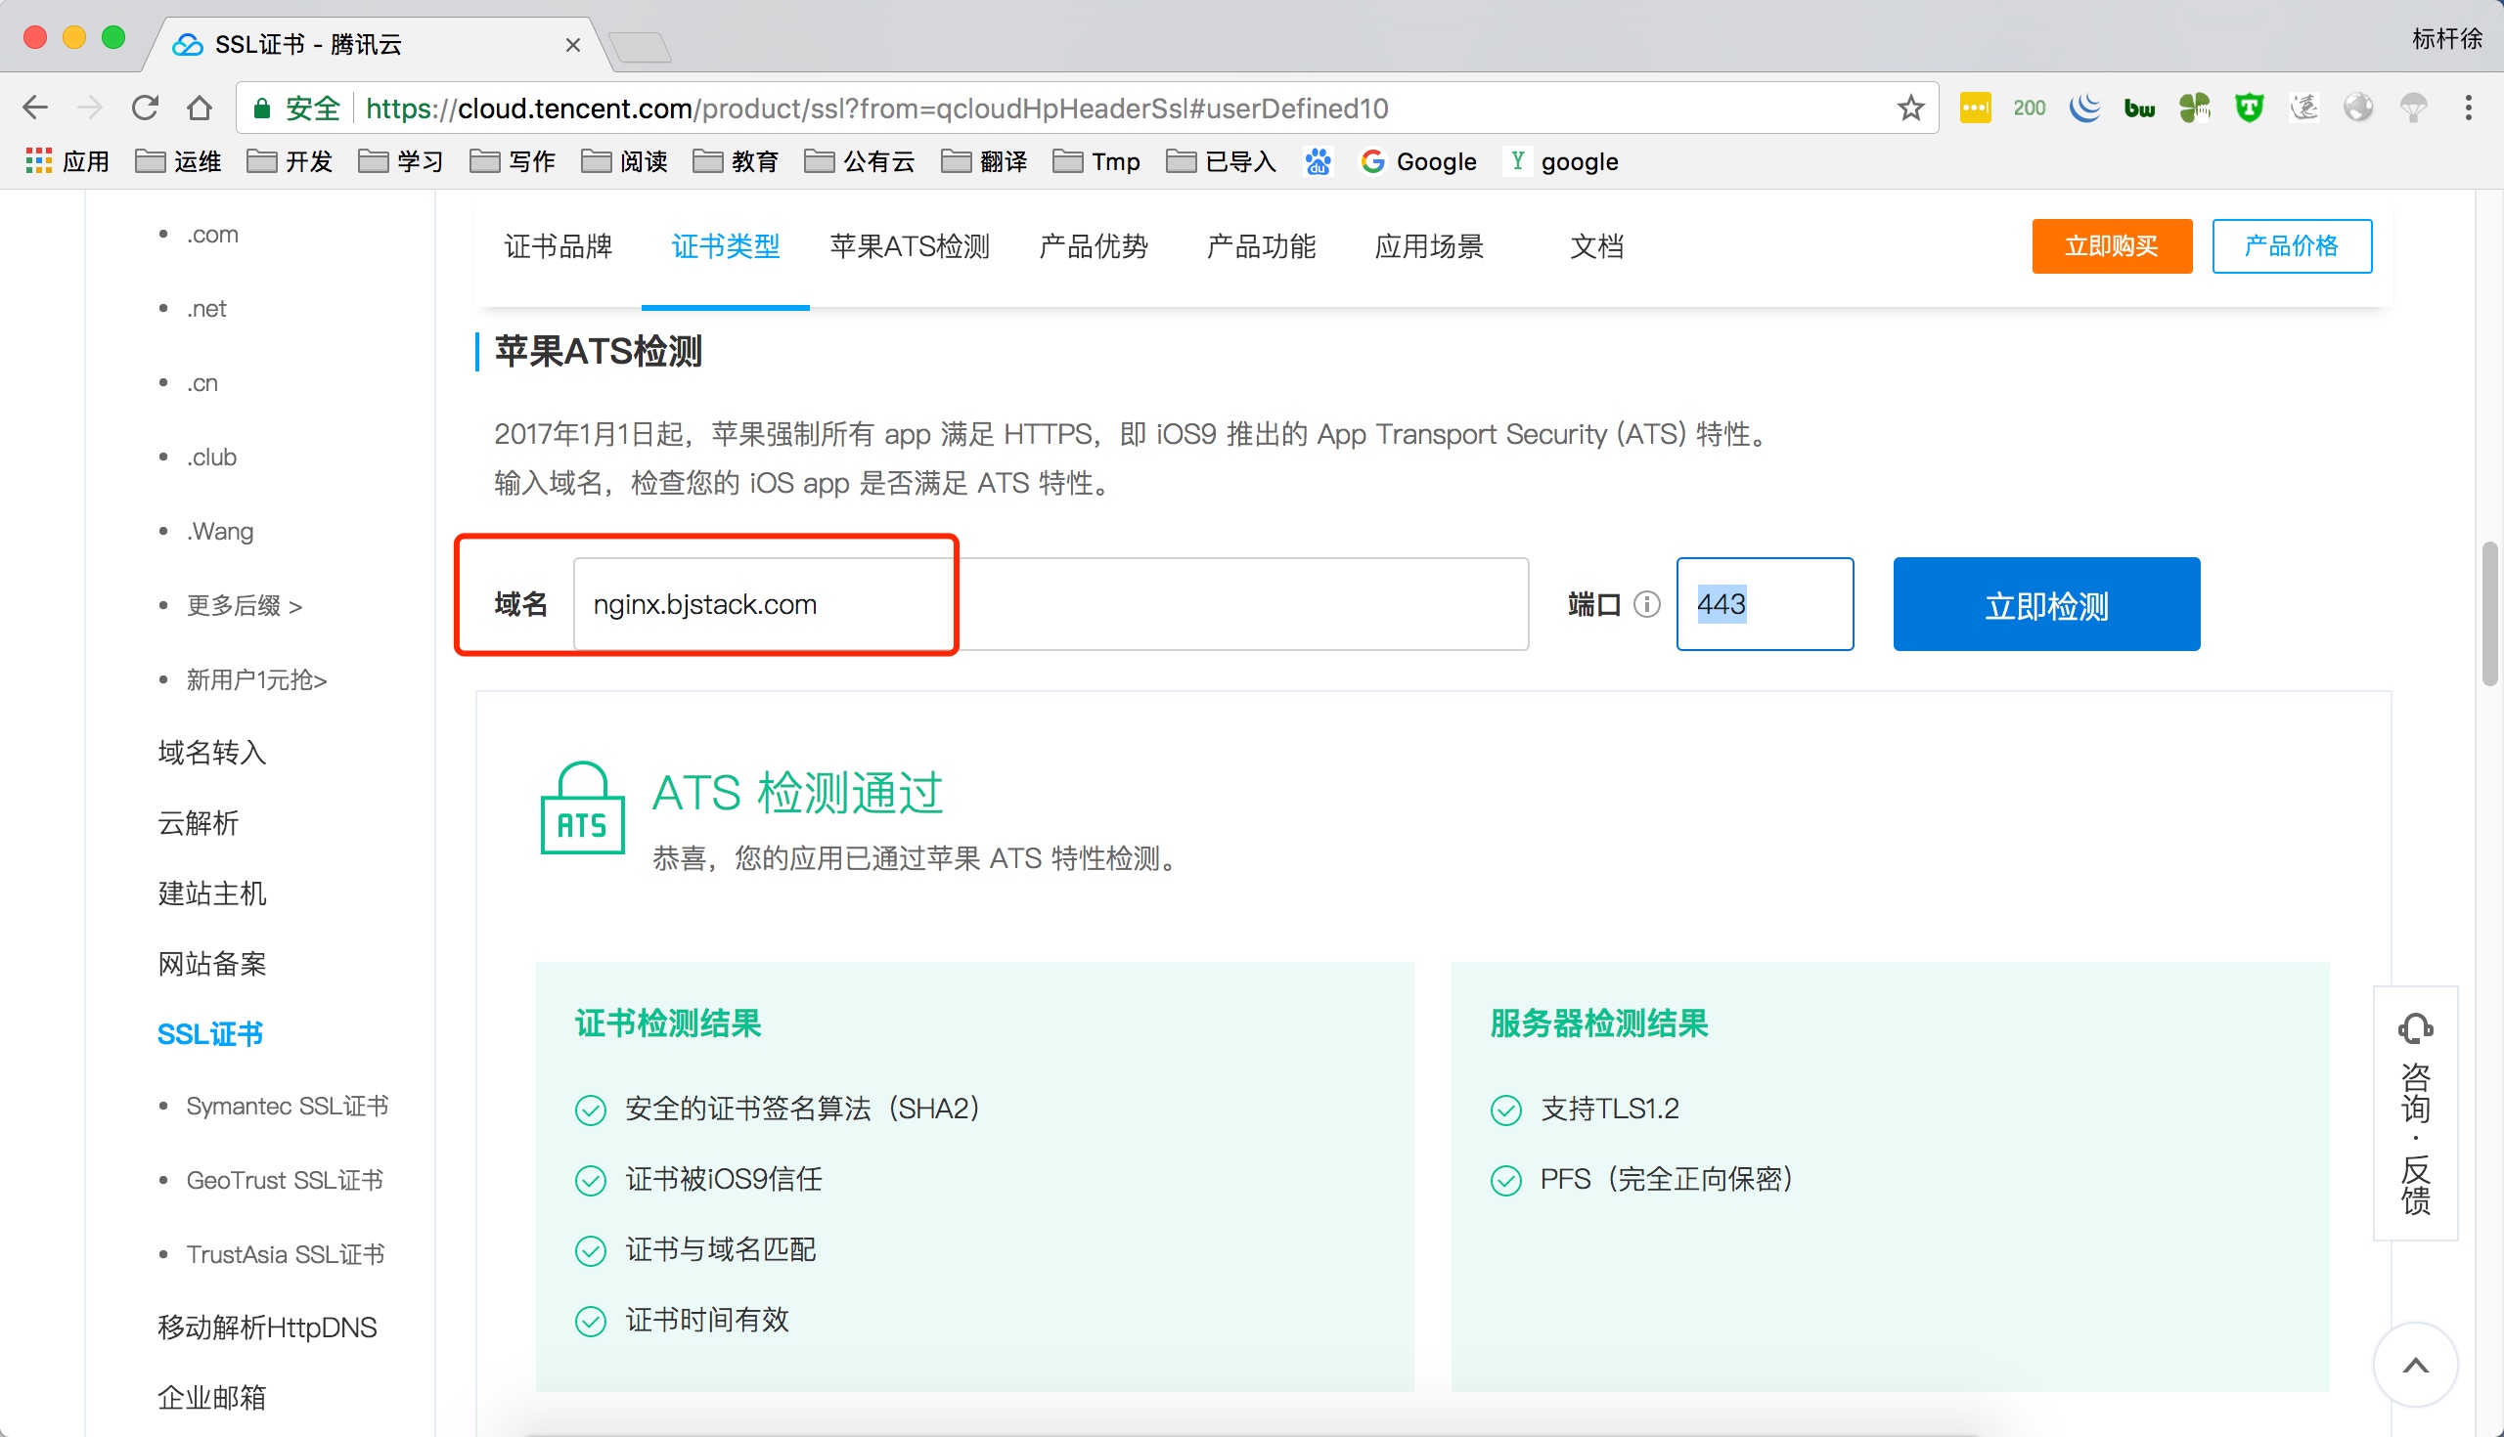Open the Google bookmark
The height and width of the screenshot is (1437, 2504).
coord(1419,161)
